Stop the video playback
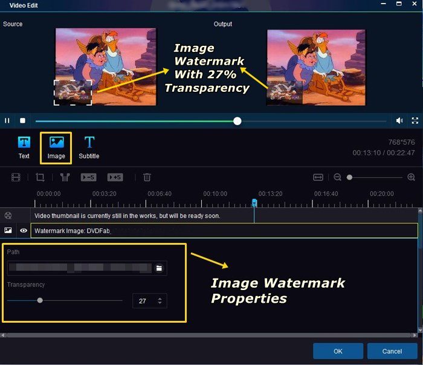This screenshot has height=365, width=423. (x=23, y=120)
